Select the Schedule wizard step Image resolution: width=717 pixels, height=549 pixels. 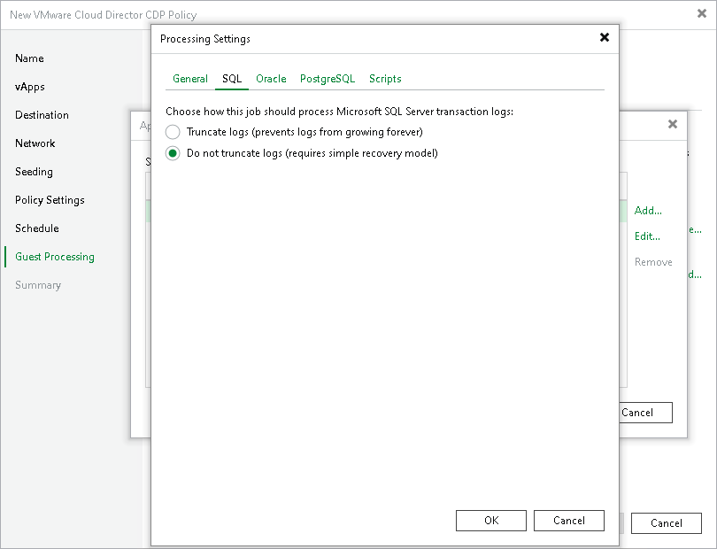pos(36,228)
